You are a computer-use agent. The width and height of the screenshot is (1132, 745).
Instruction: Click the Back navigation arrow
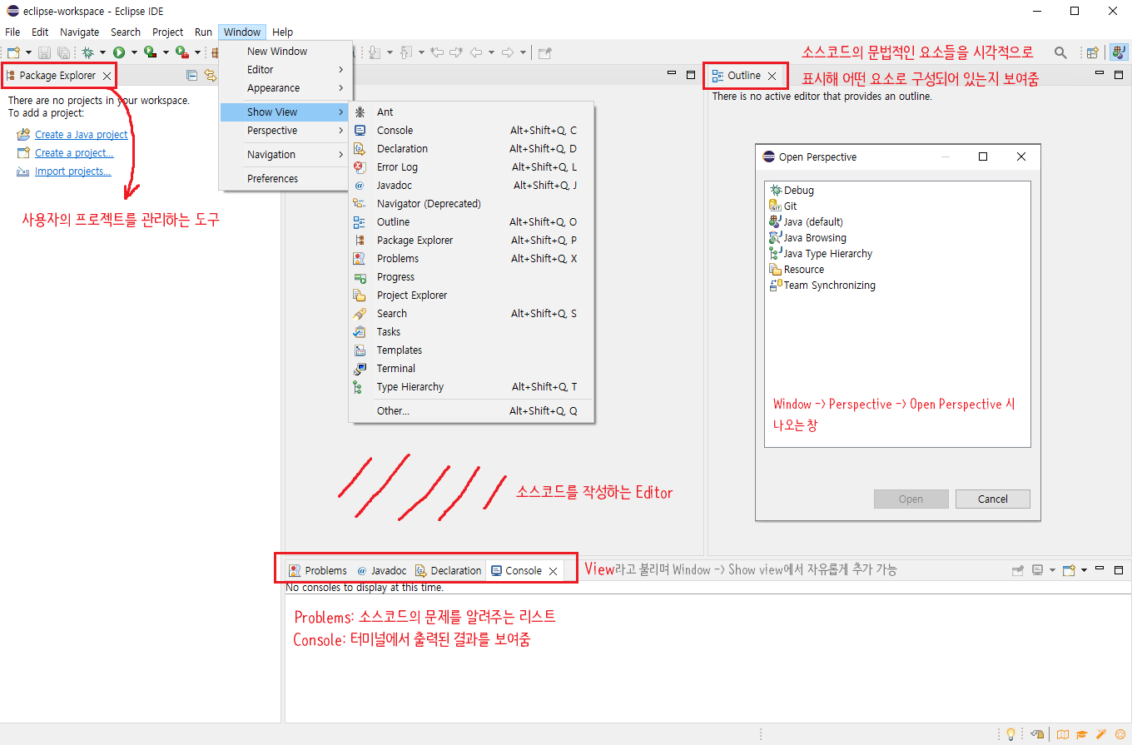pyautogui.click(x=476, y=52)
